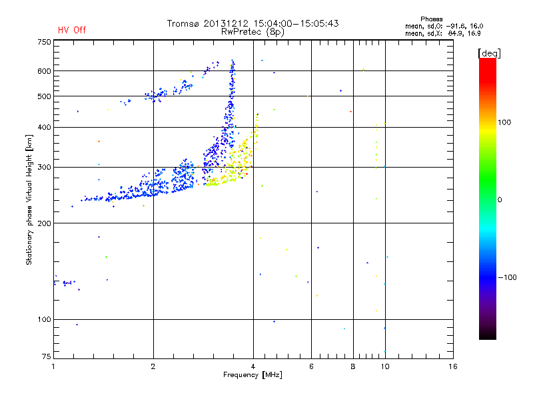Click the x-axis tick label "16"
533x399 pixels.
[x=453, y=366]
